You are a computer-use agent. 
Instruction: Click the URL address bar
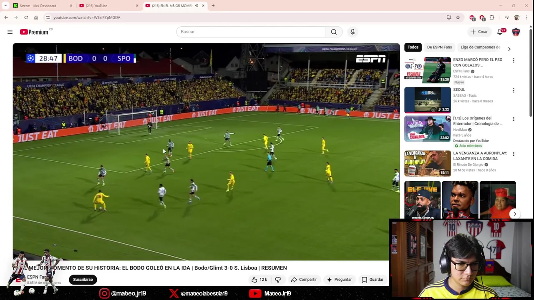246,17
